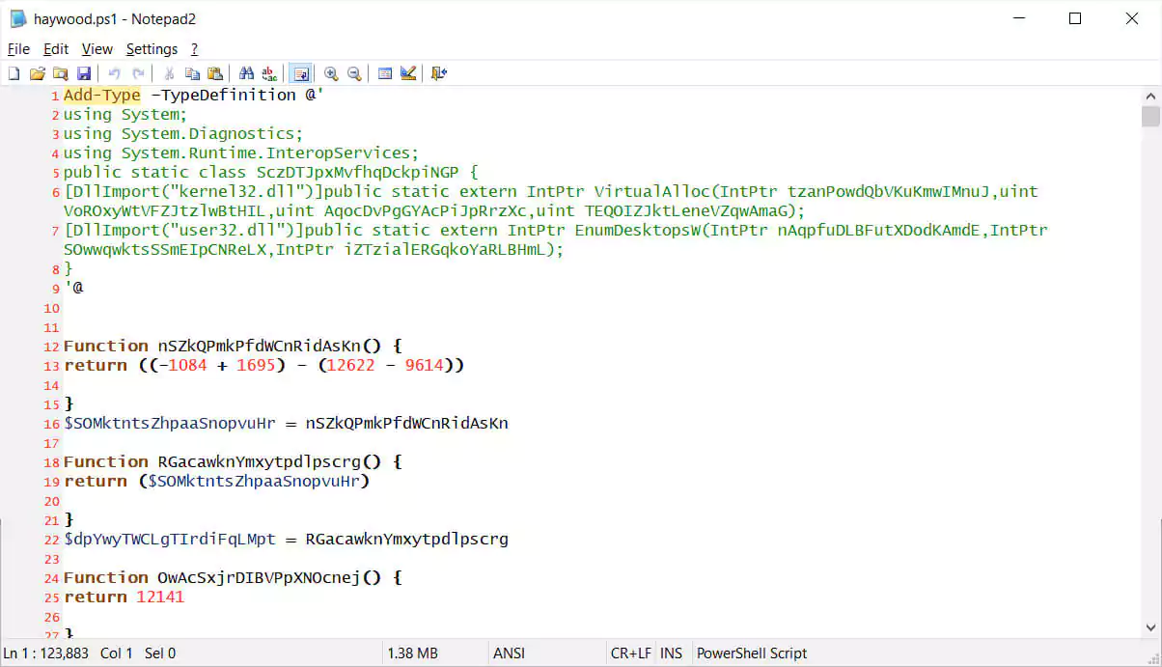Image resolution: width=1162 pixels, height=667 pixels.
Task: Click the scrollbar up arrow
Action: click(x=1150, y=96)
